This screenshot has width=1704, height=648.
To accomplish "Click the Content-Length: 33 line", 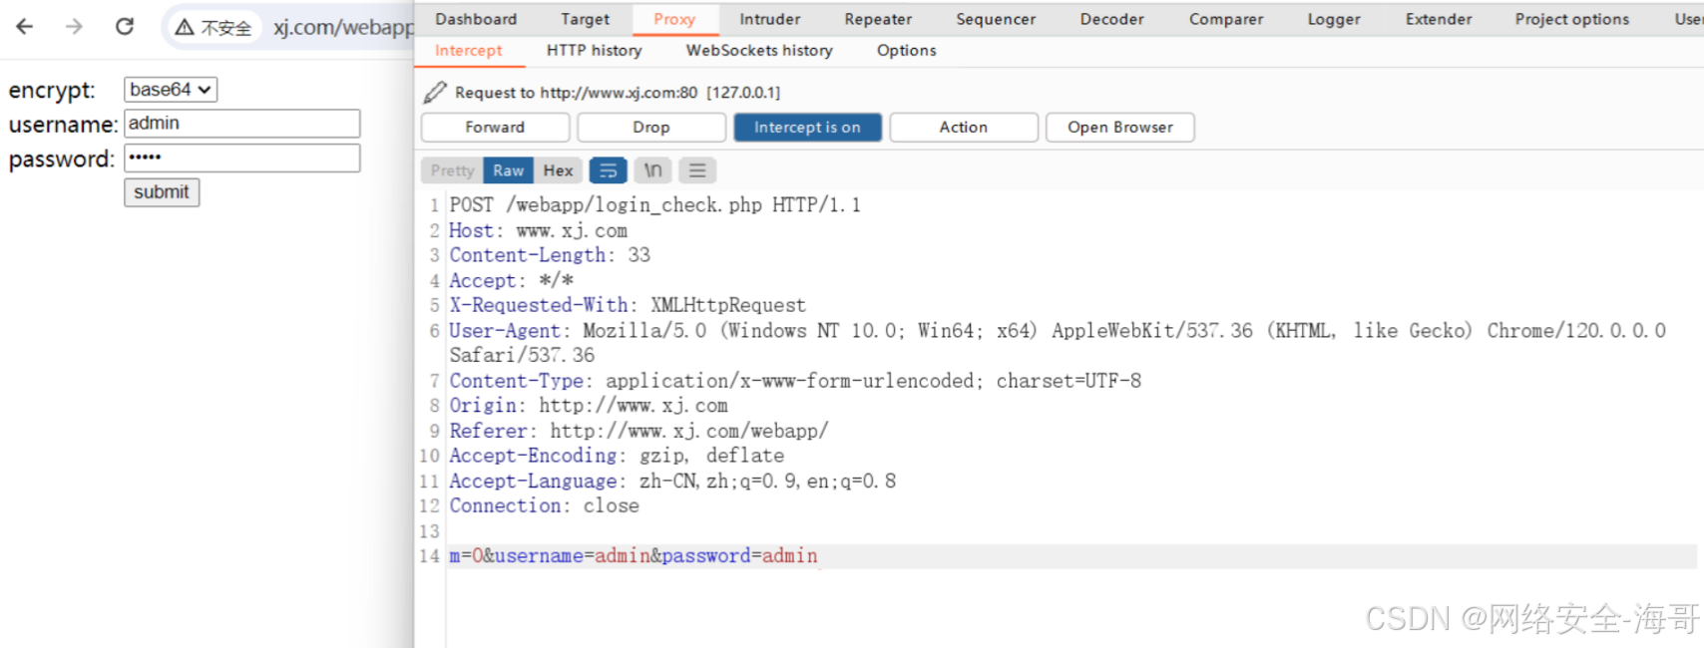I will point(550,255).
